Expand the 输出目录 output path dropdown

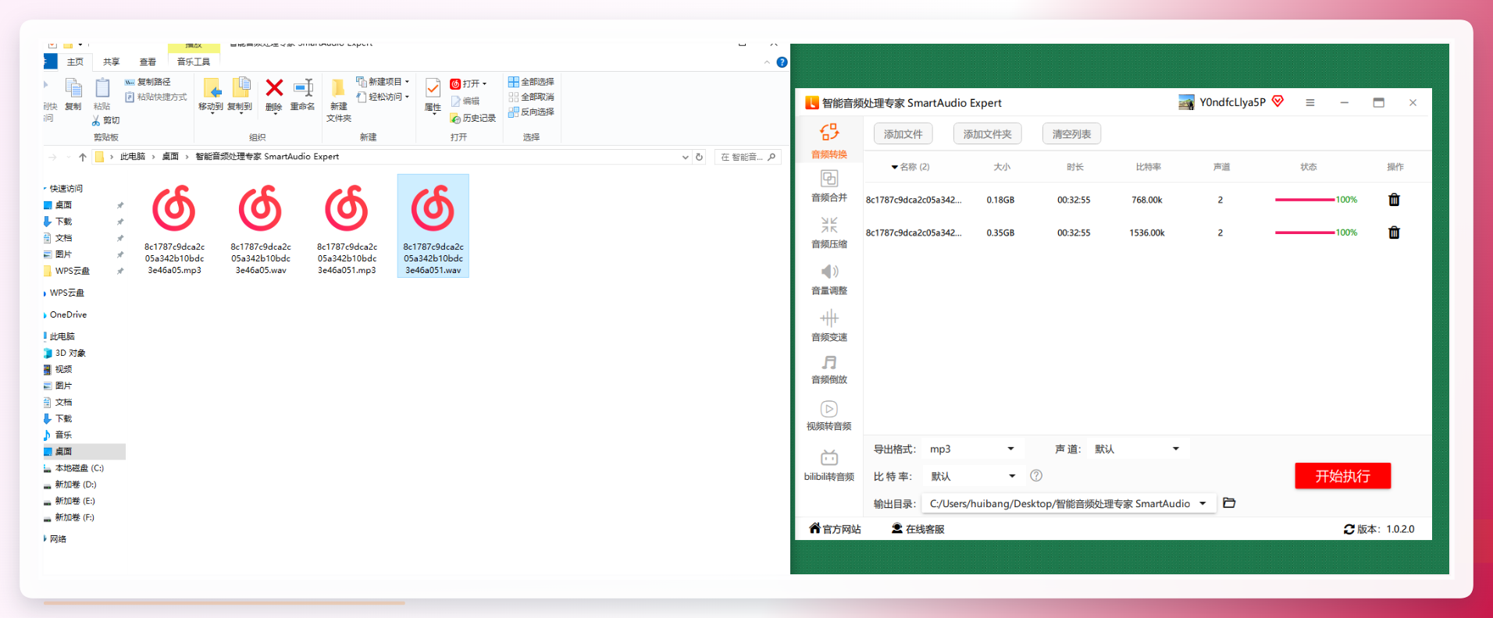(1203, 503)
